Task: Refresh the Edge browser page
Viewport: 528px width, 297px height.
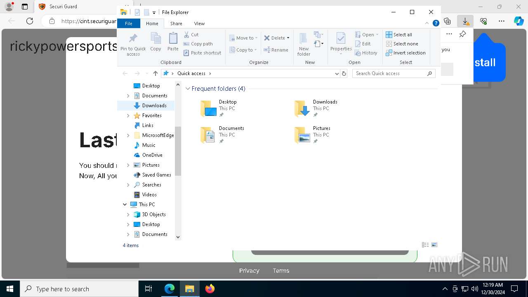Action: point(30,21)
